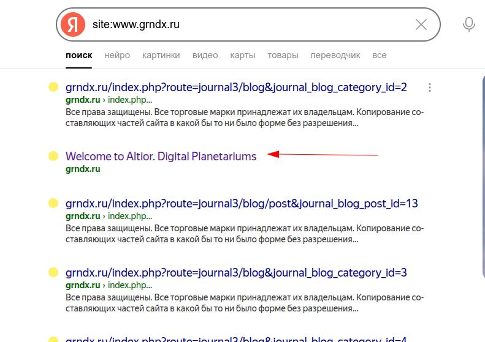The image size is (485, 342).
Task: Switch to the нейро tab
Action: tap(117, 55)
